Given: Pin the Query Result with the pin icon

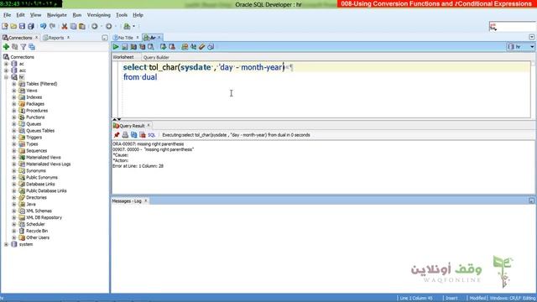Looking at the screenshot, I should 117,135.
